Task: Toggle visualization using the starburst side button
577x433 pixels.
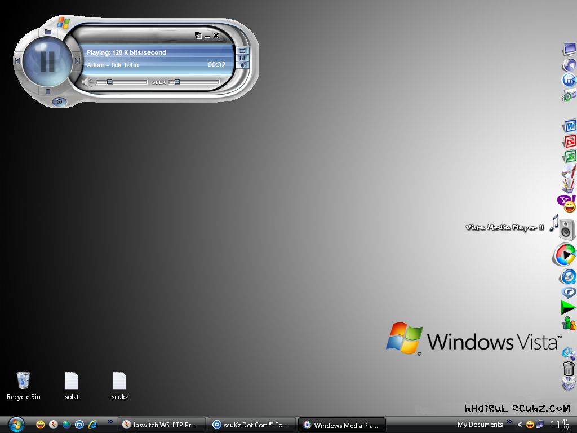Action: (x=242, y=65)
